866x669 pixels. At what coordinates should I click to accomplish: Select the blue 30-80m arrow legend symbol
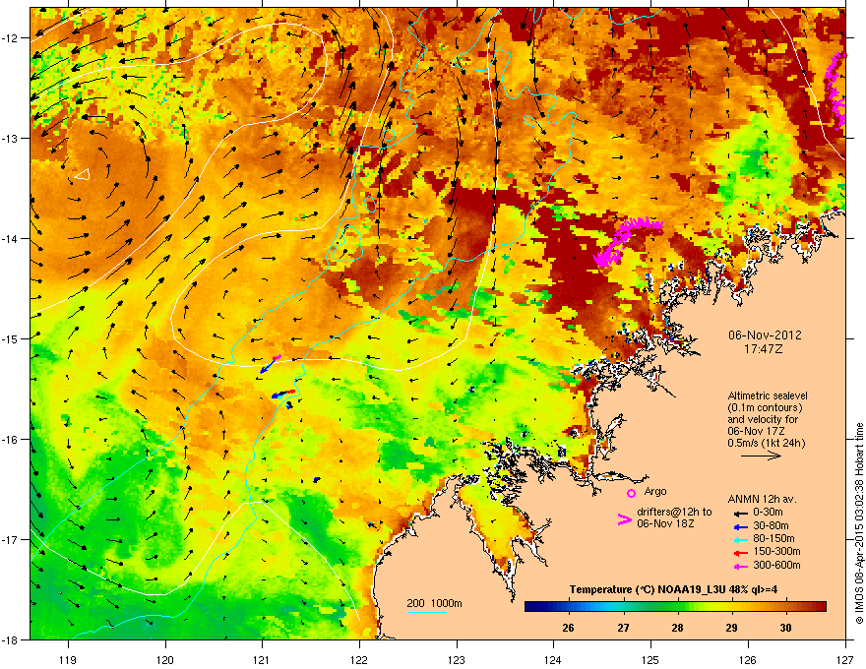pos(741,527)
